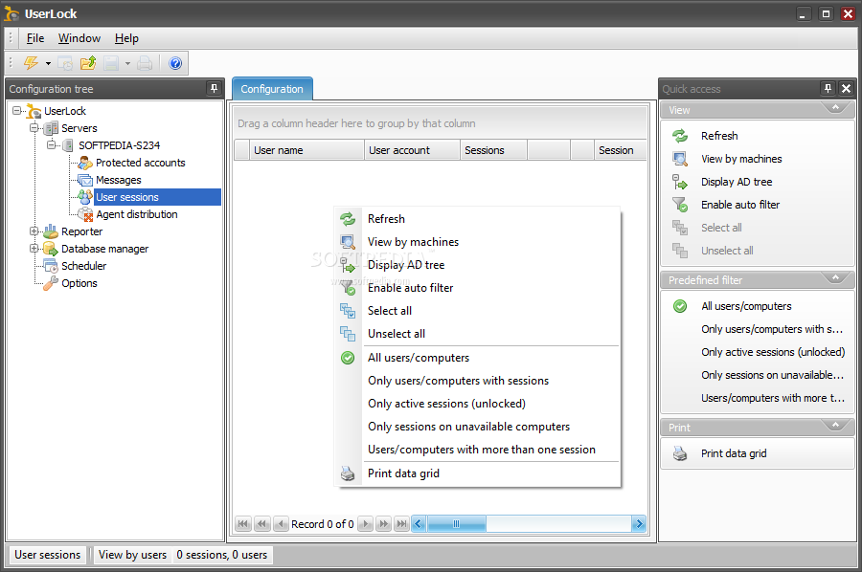Viewport: 862px width, 572px height.
Task: Click the Database manager icon in tree
Action: coord(51,248)
